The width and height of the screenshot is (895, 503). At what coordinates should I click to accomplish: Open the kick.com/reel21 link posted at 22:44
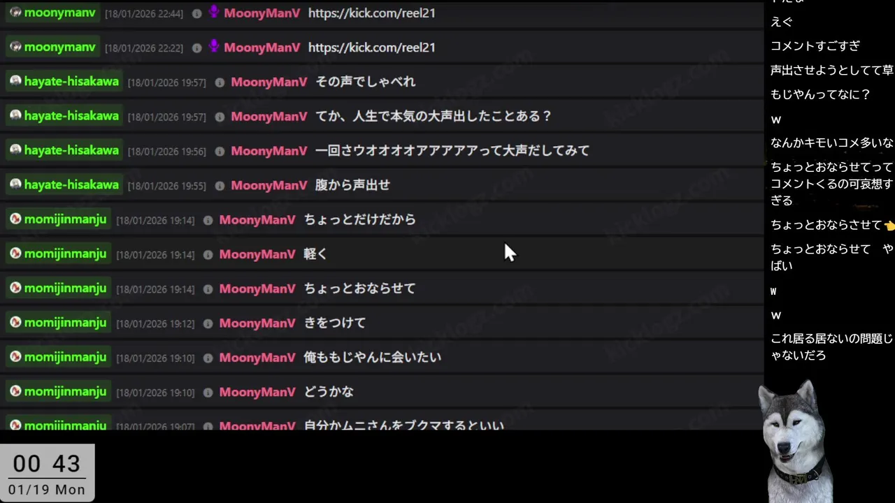click(x=371, y=13)
